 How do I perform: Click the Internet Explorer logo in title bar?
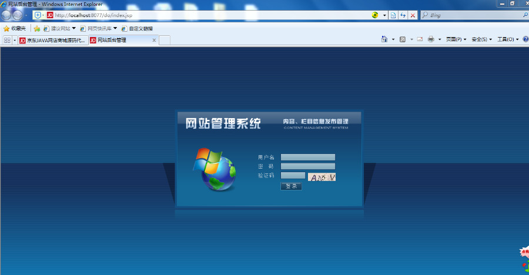click(4, 4)
